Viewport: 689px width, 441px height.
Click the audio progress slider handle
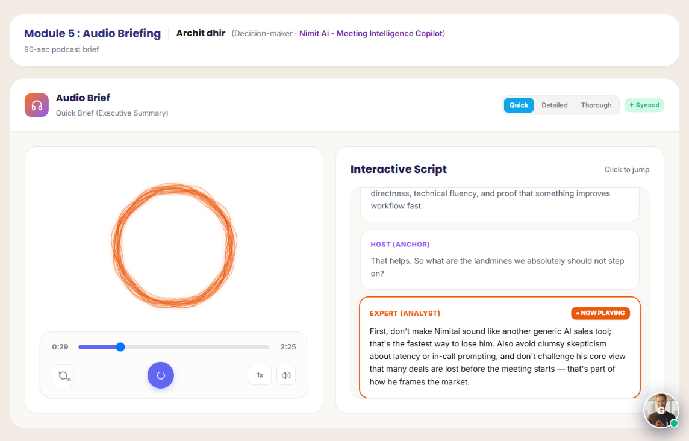pos(120,347)
